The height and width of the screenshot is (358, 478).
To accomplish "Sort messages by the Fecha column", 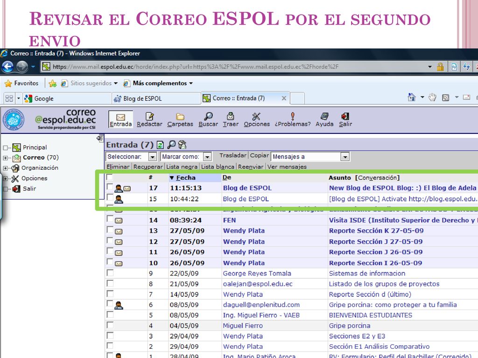I will (x=186, y=178).
